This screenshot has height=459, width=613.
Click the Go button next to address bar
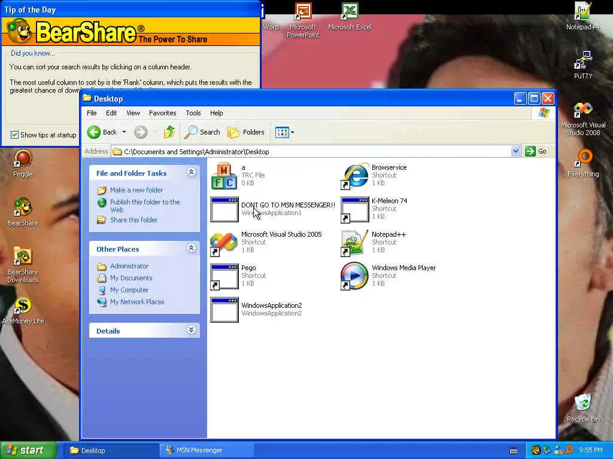536,151
